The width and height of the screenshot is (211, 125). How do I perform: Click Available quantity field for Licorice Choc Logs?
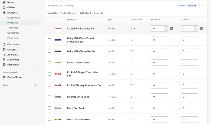point(159,97)
